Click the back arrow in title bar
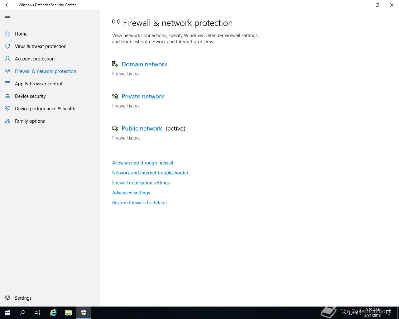 [7, 5]
